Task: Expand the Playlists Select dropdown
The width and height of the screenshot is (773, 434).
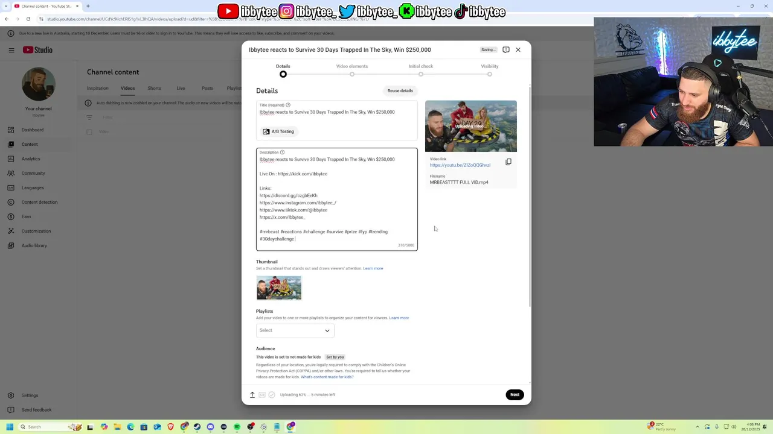Action: pos(295,330)
